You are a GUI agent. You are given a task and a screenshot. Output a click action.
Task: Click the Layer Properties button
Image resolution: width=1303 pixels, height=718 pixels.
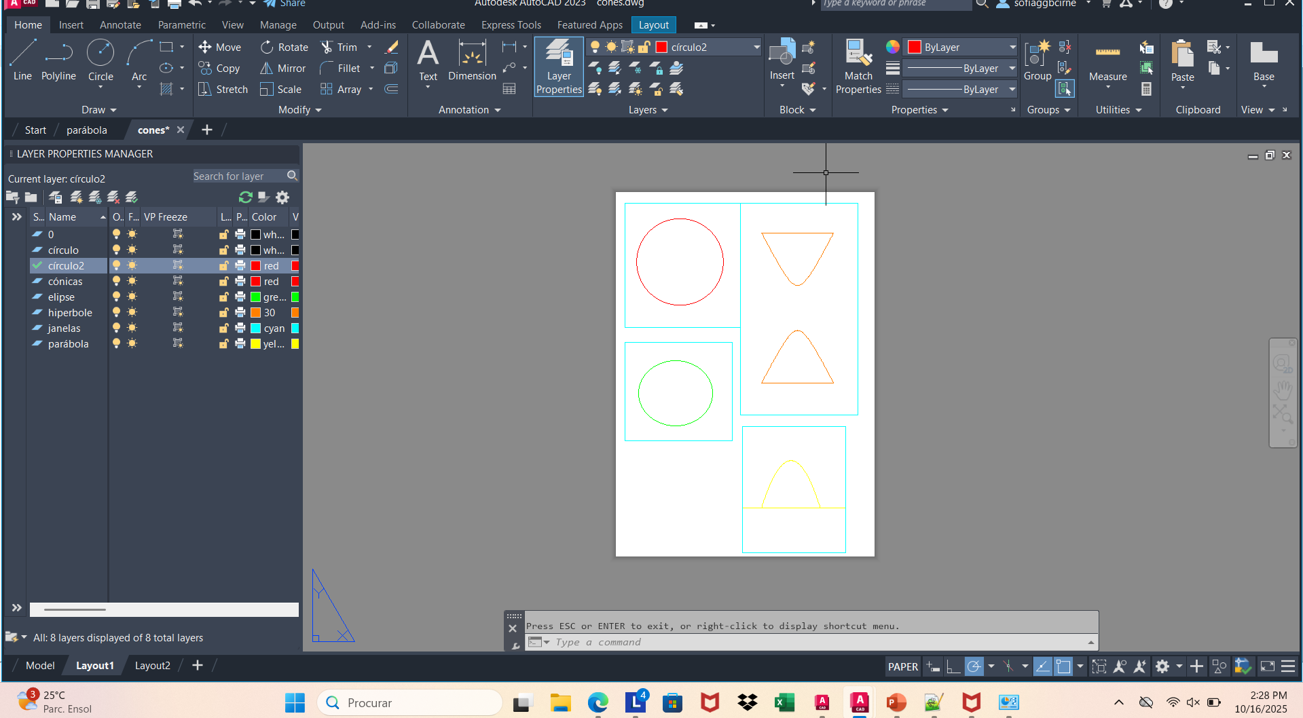tap(559, 67)
